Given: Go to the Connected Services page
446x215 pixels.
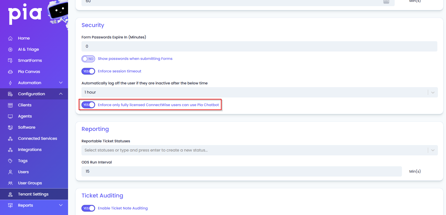Looking at the screenshot, I should click(x=34, y=138).
